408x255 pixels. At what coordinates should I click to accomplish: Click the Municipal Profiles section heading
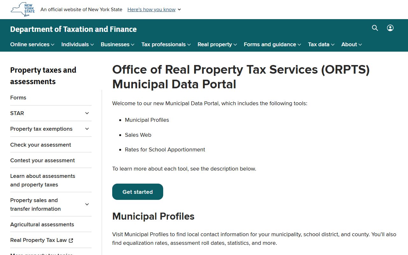(153, 216)
